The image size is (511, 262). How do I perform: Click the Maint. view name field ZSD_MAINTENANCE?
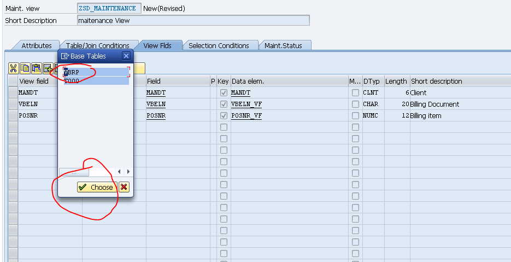[x=109, y=9]
